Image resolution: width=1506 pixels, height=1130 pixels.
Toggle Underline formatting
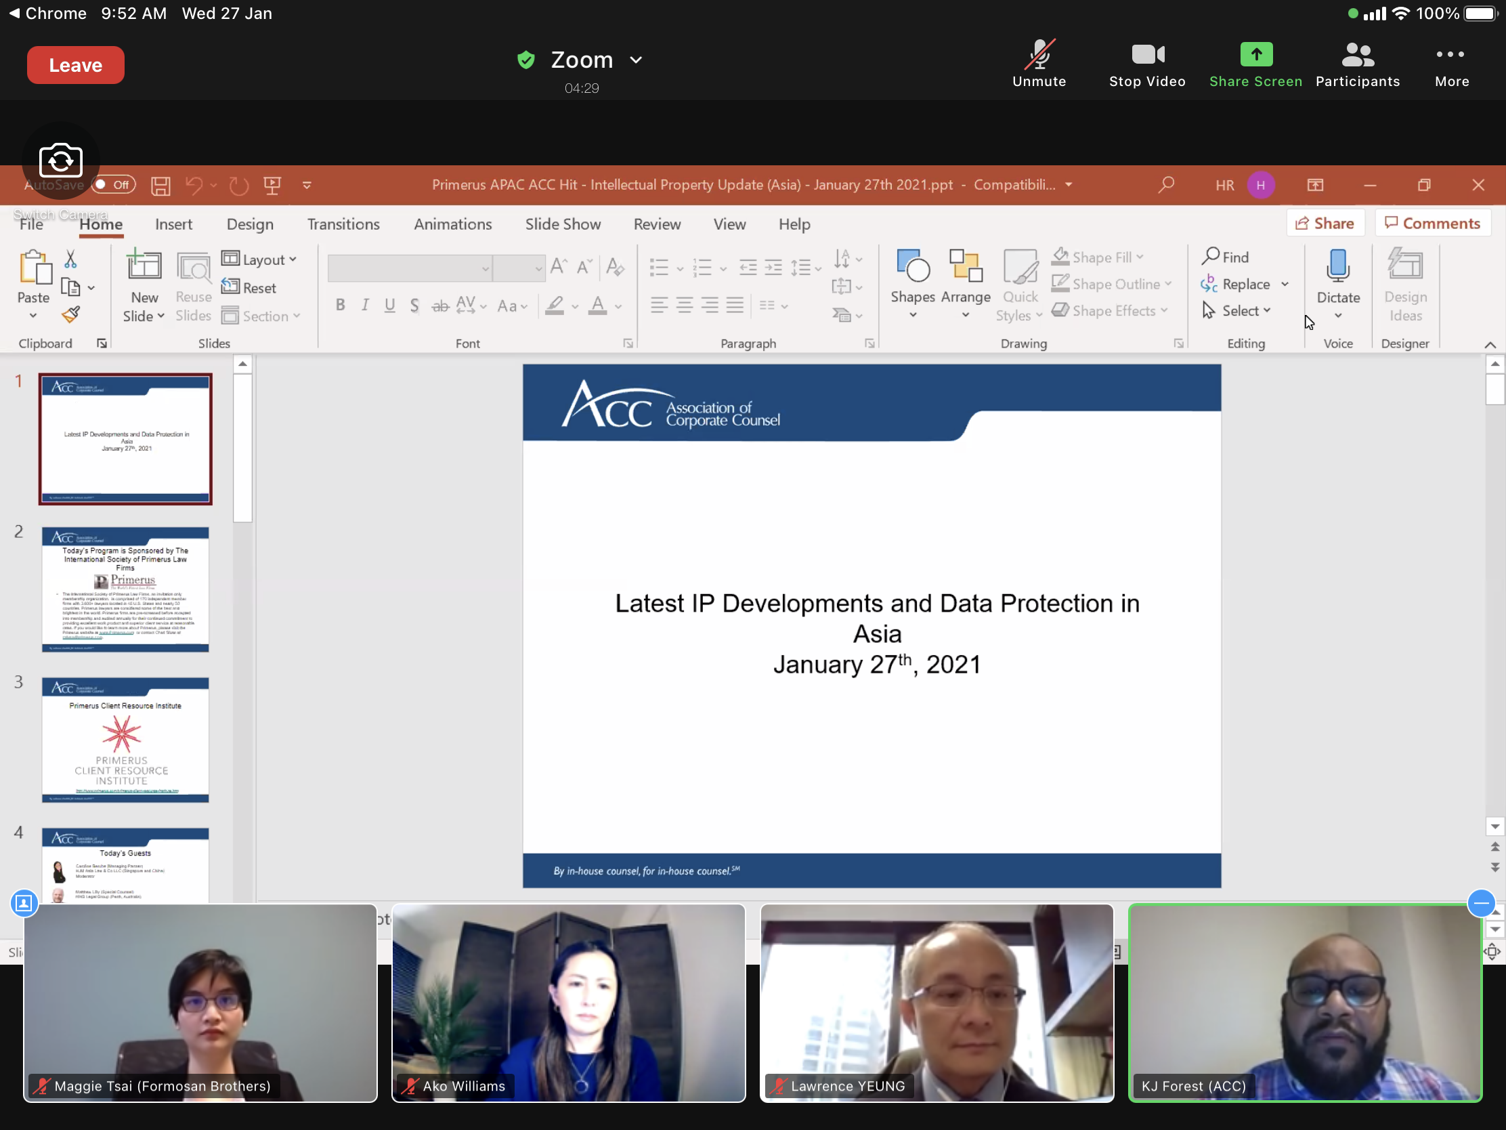389,305
